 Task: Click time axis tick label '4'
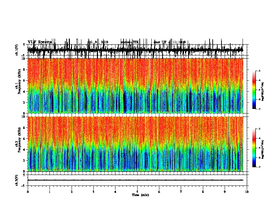115,192
